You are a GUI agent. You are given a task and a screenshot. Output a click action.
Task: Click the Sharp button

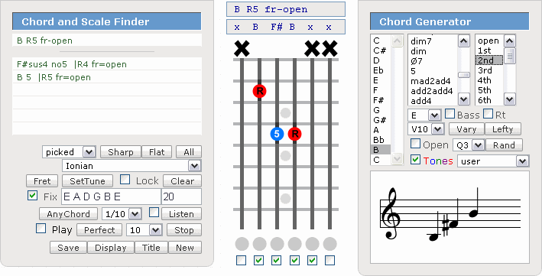pyautogui.click(x=121, y=152)
